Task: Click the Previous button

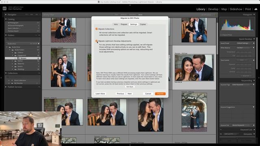Action: coord(120,94)
